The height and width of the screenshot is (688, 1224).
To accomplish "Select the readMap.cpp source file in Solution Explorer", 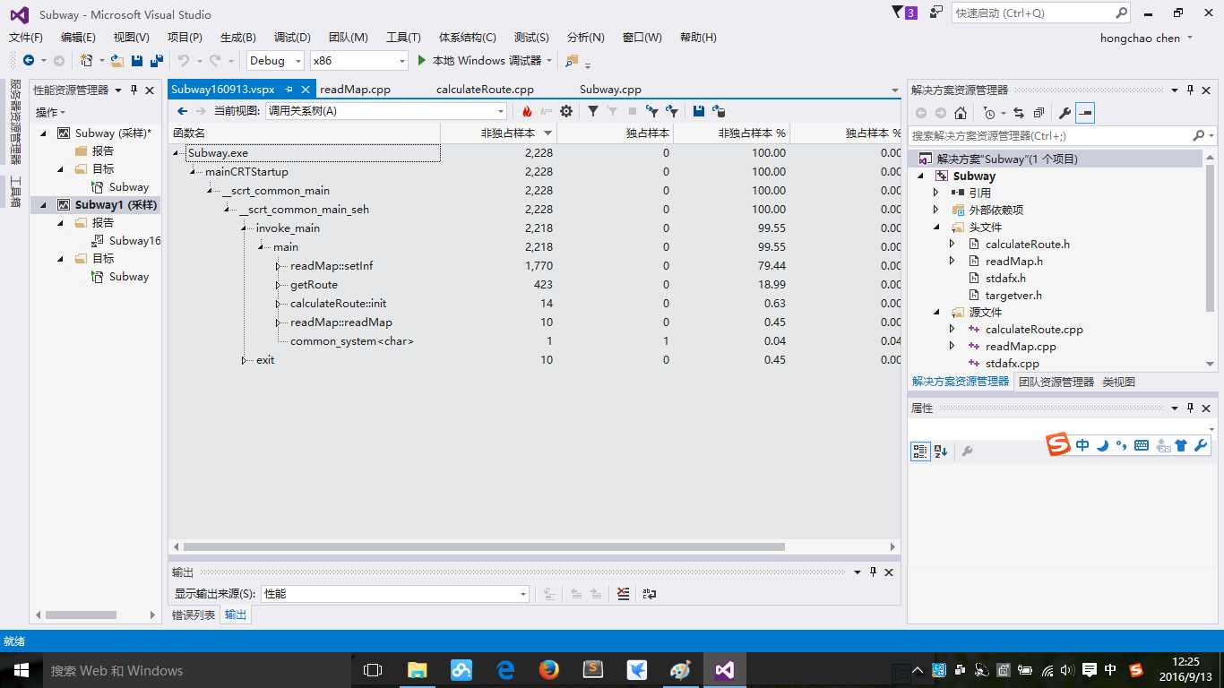I will click(x=1021, y=347).
